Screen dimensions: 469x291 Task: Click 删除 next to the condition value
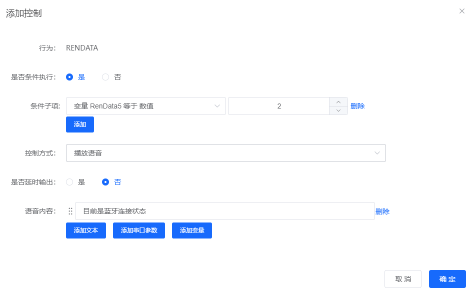358,106
